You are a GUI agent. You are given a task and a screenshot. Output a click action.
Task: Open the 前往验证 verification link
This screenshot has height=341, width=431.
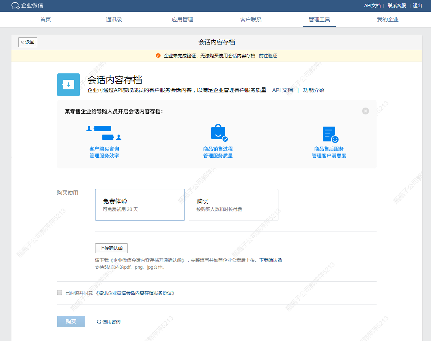click(268, 56)
